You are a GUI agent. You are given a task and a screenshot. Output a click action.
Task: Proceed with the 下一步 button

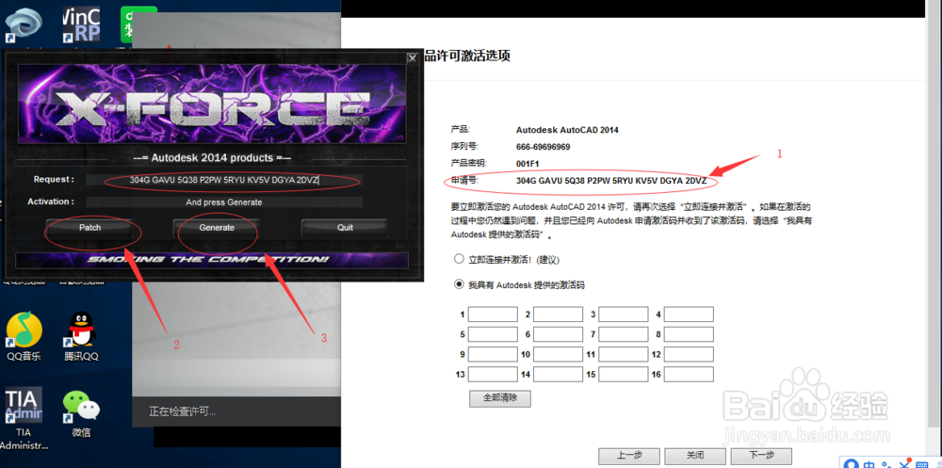point(762,456)
